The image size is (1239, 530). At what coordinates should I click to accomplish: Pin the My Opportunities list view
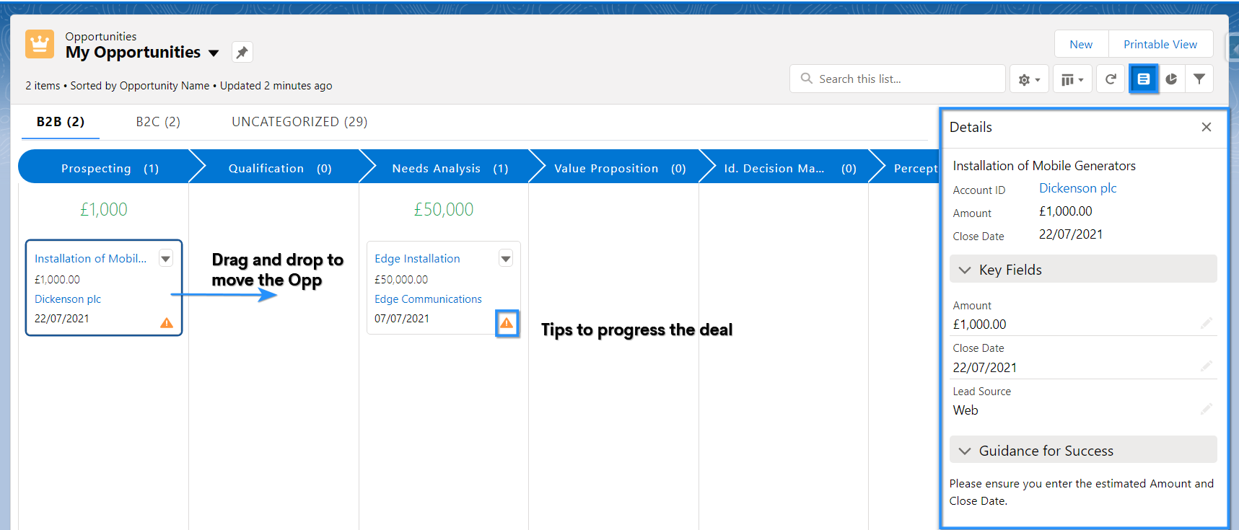pos(242,52)
